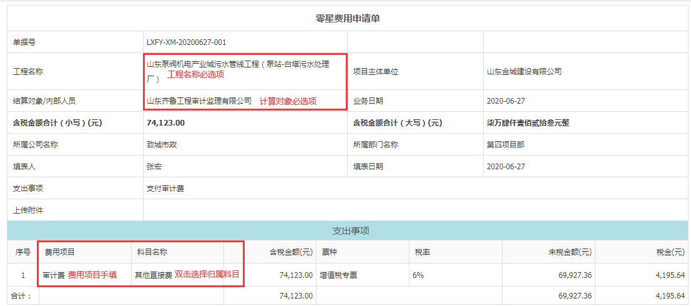
Task: Click the bold amount 74,123.00 next to 含税金额合计（小写）
Action: point(165,123)
